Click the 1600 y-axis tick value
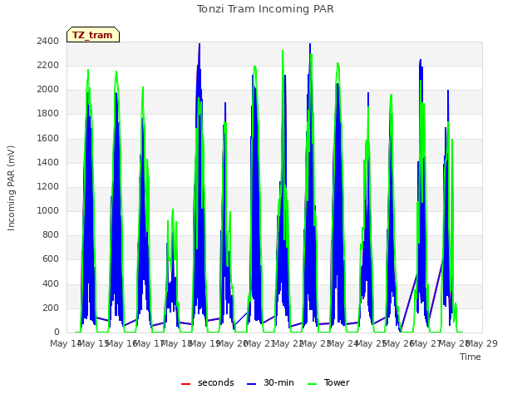The image size is (532, 399). [48, 138]
